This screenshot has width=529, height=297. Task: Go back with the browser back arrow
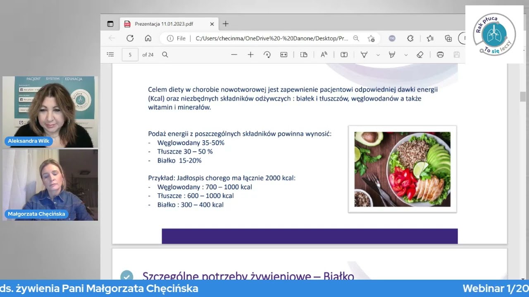pyautogui.click(x=112, y=38)
